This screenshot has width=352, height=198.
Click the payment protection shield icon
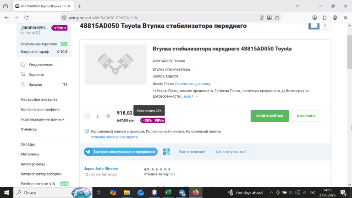pos(87,132)
